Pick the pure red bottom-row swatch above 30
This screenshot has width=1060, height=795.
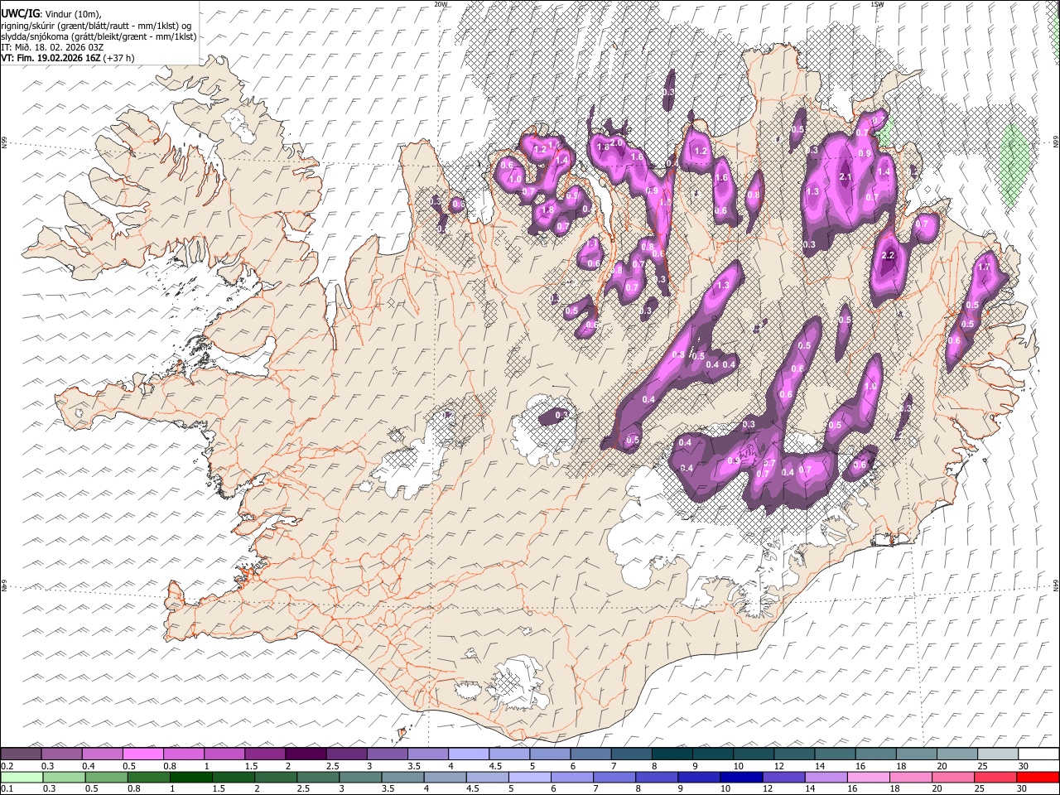(x=1037, y=778)
